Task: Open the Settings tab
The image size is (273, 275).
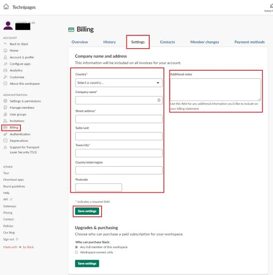Action: pyautogui.click(x=138, y=42)
